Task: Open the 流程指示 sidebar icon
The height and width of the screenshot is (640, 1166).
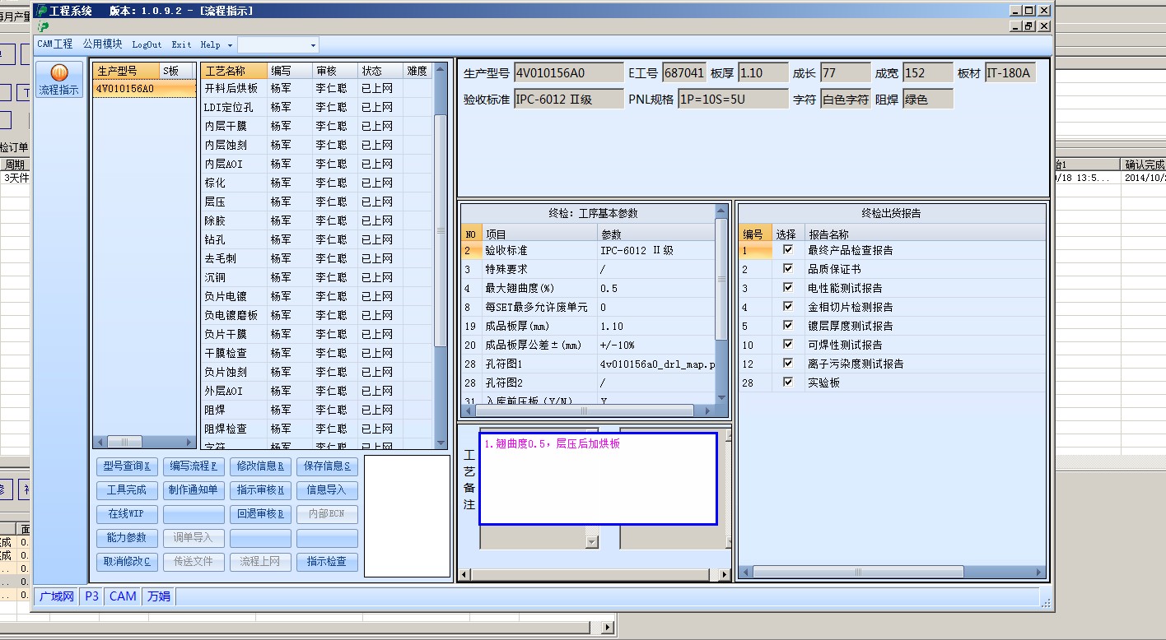Action: click(58, 80)
